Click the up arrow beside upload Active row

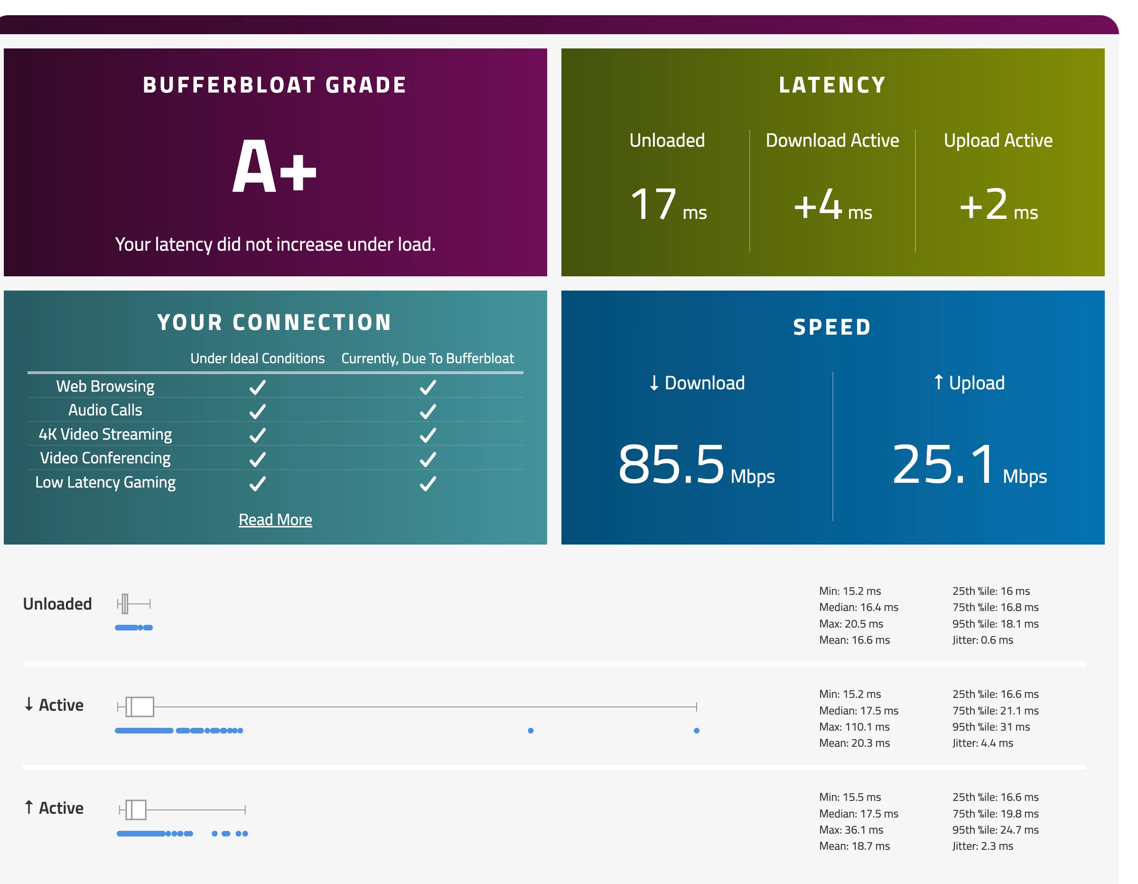pos(29,807)
